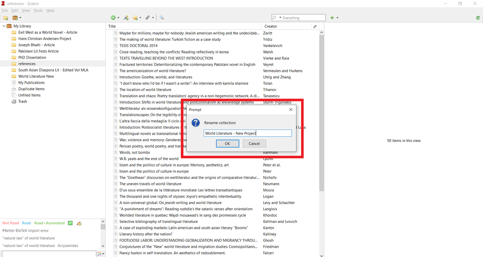Click the document icon beside Words, not bombs
Screen dimensions: 483x257
tap(116, 152)
